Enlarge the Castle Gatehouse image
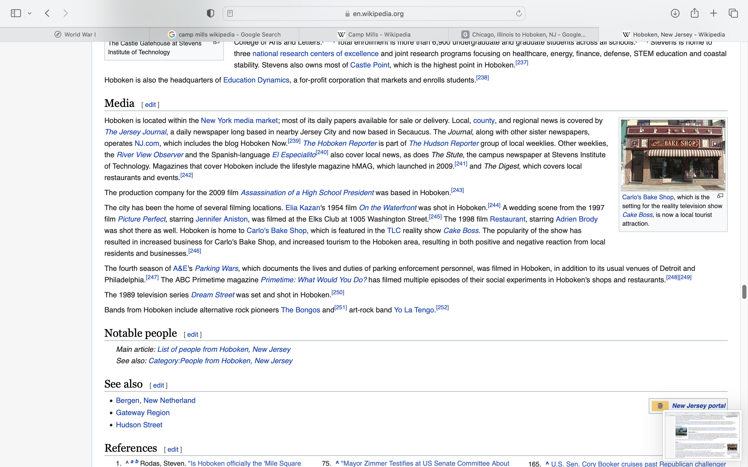The width and height of the screenshot is (748, 467). pyautogui.click(x=216, y=43)
